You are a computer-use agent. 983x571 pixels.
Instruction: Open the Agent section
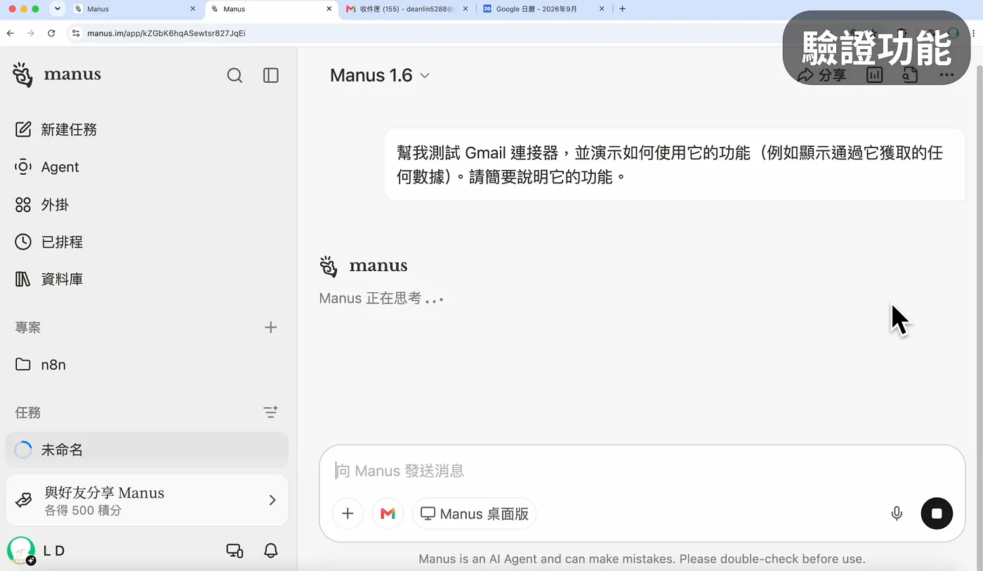click(x=47, y=167)
